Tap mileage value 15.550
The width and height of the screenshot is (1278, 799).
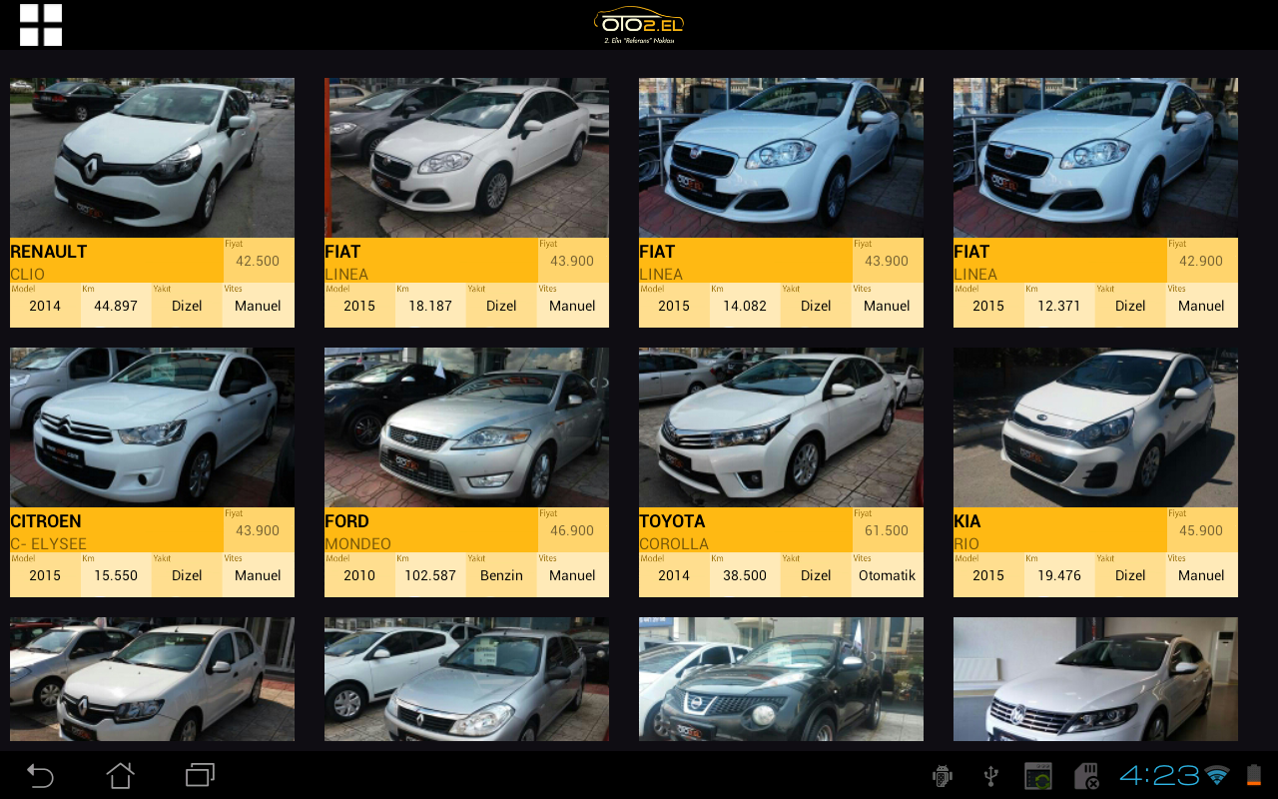click(116, 575)
